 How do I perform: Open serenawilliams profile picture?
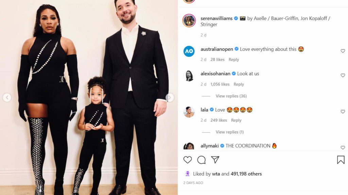coord(189,21)
